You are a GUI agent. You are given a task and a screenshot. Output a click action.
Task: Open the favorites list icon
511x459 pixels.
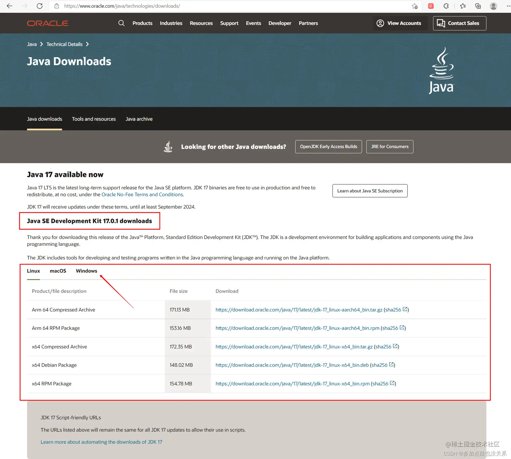click(x=463, y=6)
